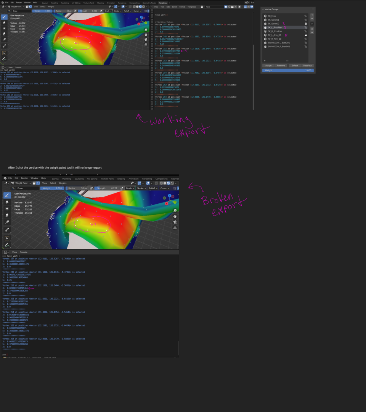Toggle syntax highlighting in the text editor header
The height and width of the screenshot is (412, 366).
point(252,7)
